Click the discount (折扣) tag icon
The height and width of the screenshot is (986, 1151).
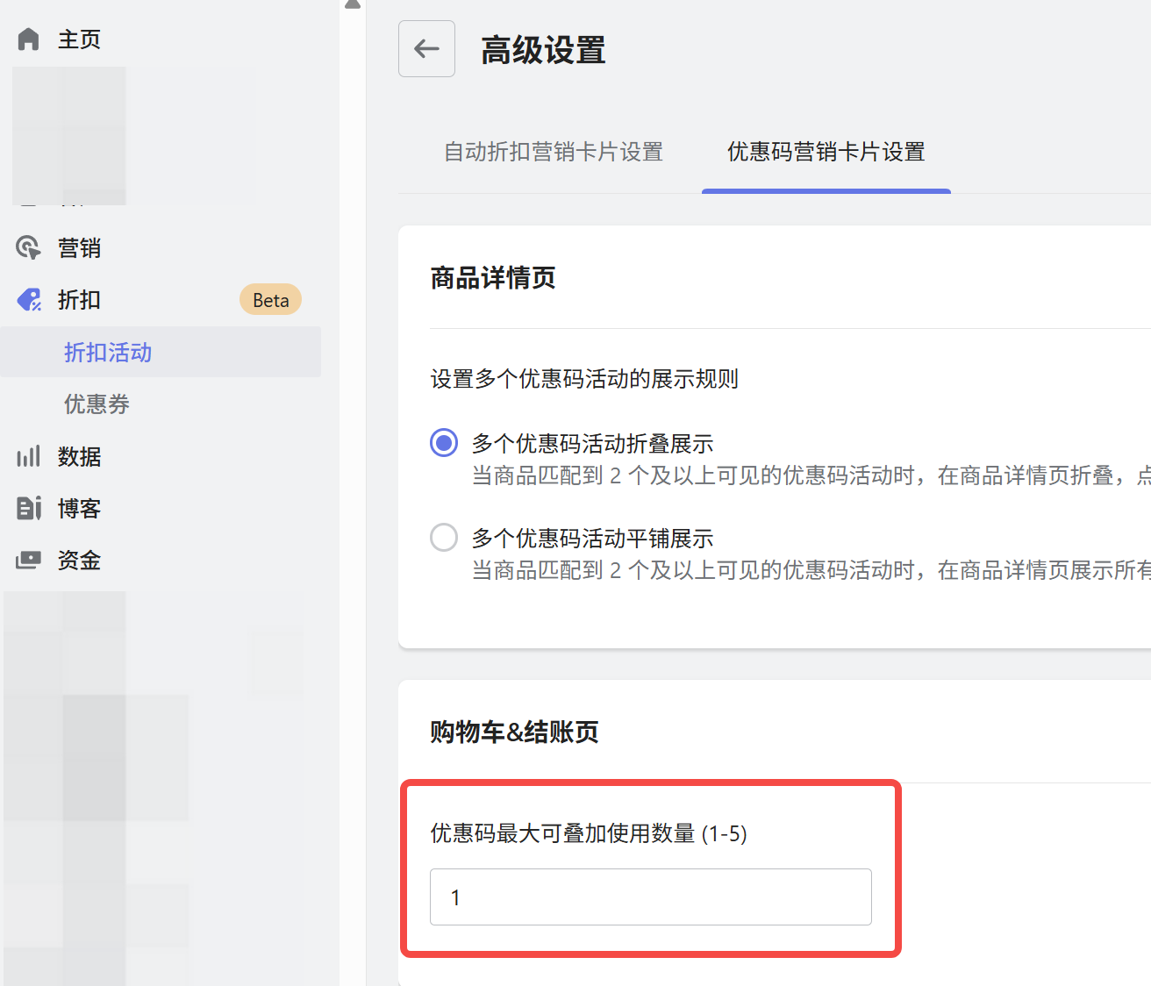click(29, 300)
